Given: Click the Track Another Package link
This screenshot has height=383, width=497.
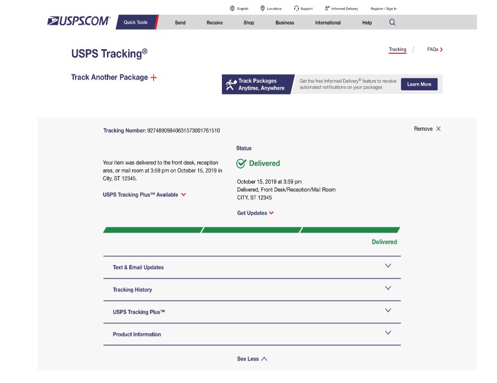Looking at the screenshot, I should 109,77.
